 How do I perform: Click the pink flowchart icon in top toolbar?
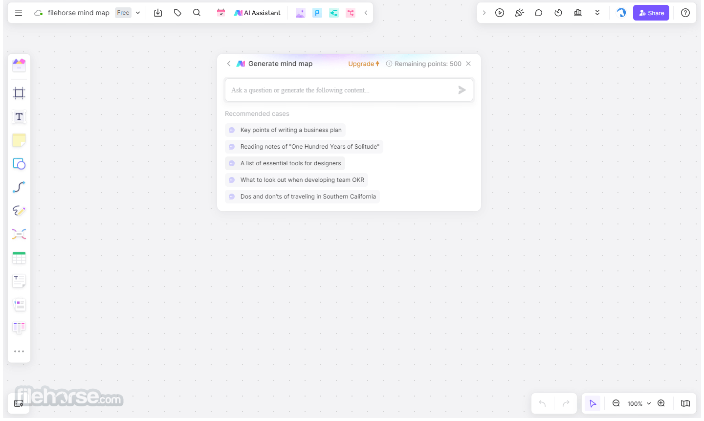click(x=351, y=13)
